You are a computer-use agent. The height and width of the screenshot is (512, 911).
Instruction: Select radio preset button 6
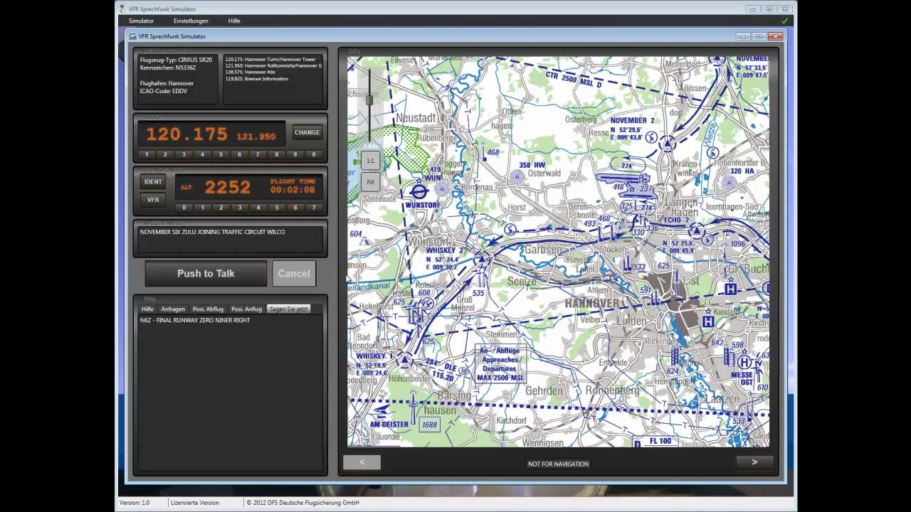pyautogui.click(x=239, y=154)
